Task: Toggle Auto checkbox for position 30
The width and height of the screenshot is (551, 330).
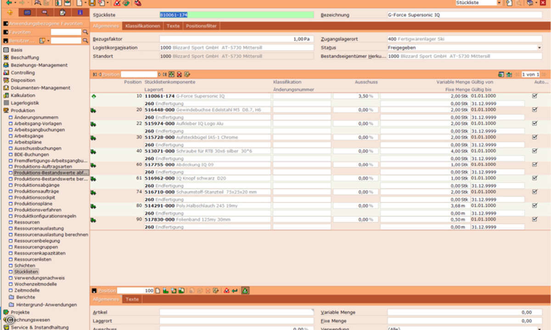Action: point(534,137)
